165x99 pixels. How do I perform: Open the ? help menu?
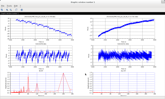point(20,6)
